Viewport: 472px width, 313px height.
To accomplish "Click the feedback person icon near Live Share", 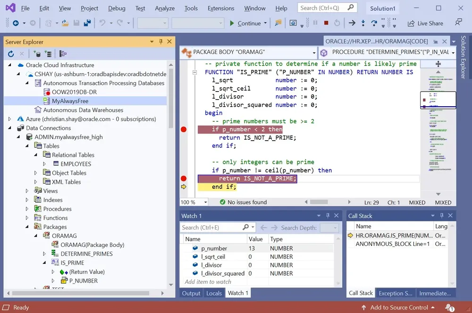I will point(458,22).
